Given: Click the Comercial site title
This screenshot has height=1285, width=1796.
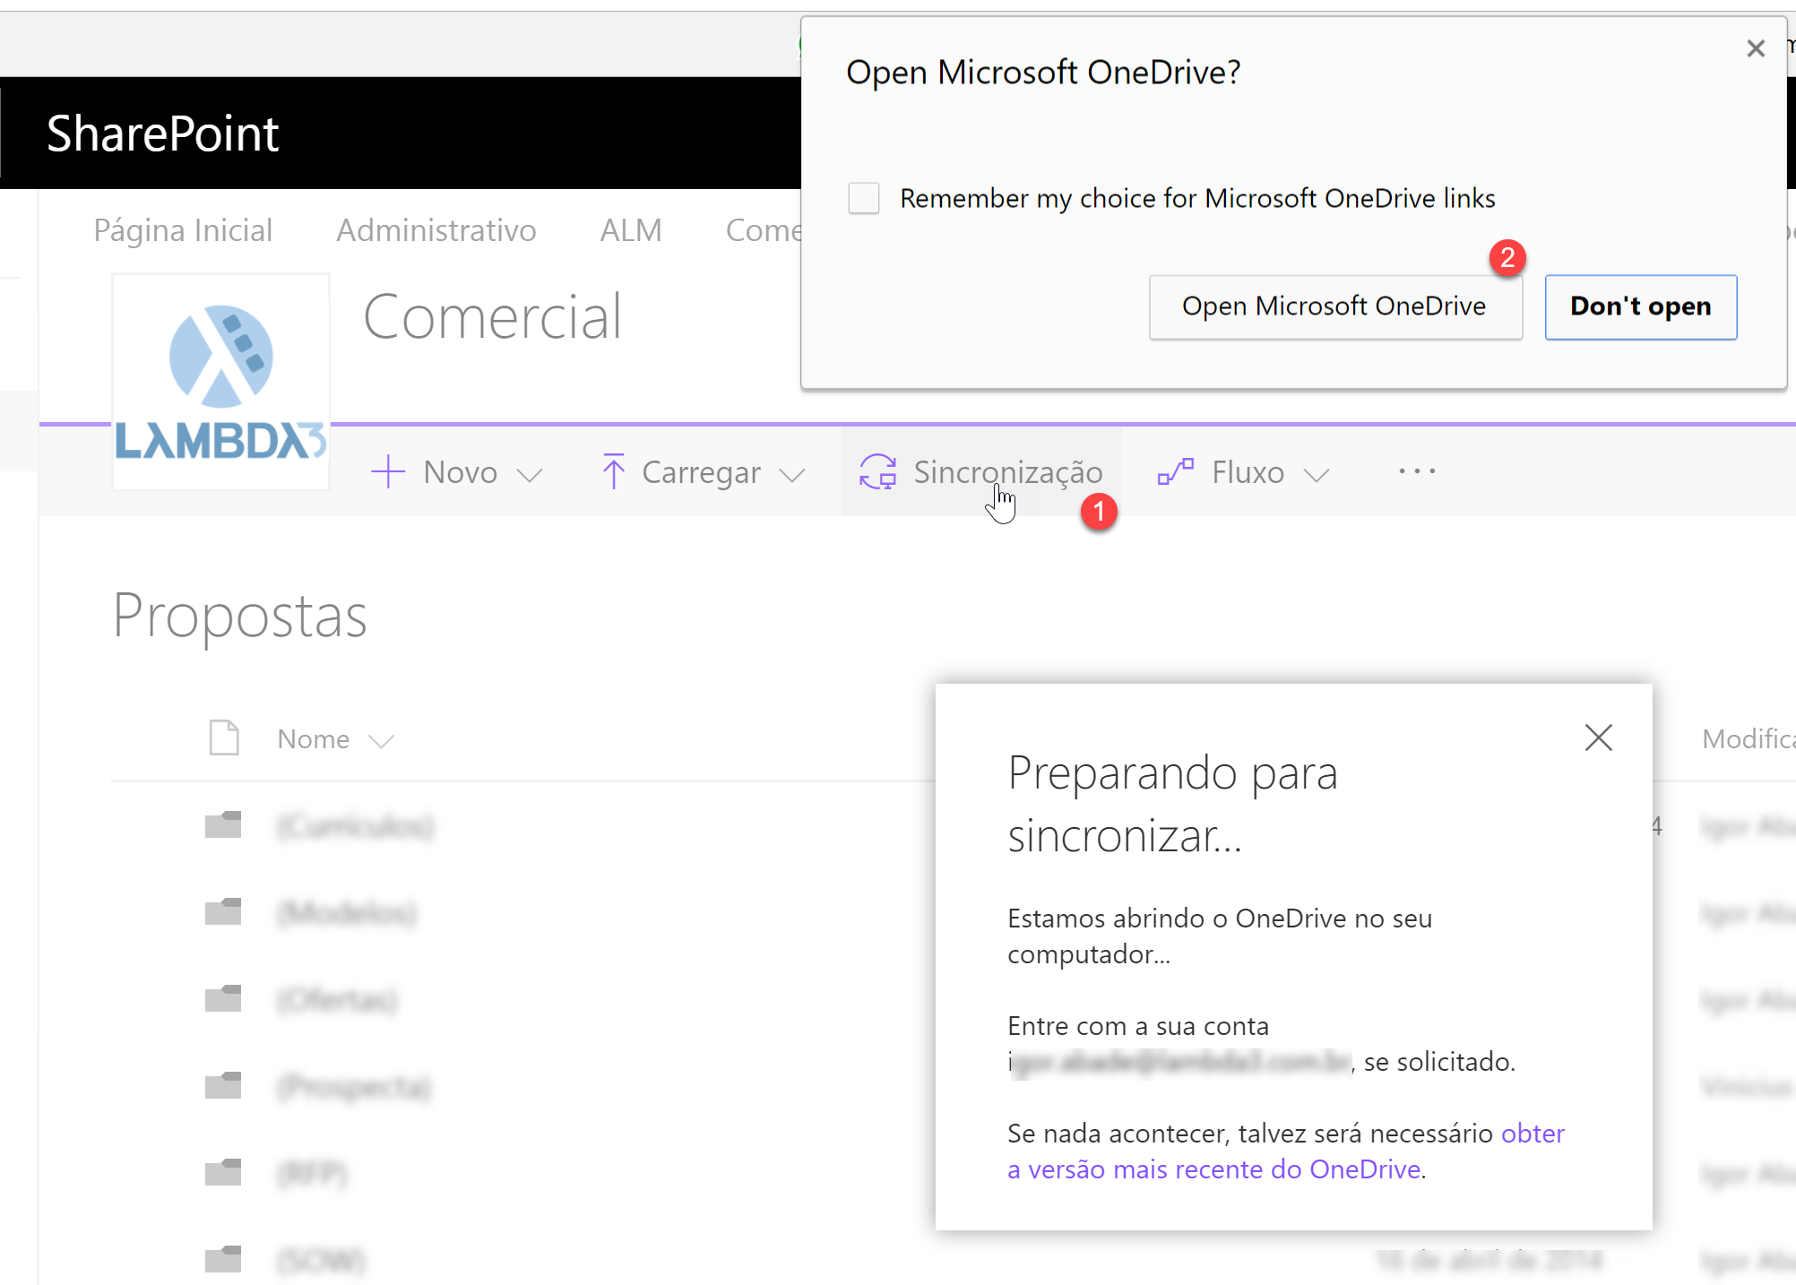Looking at the screenshot, I should click(x=492, y=316).
